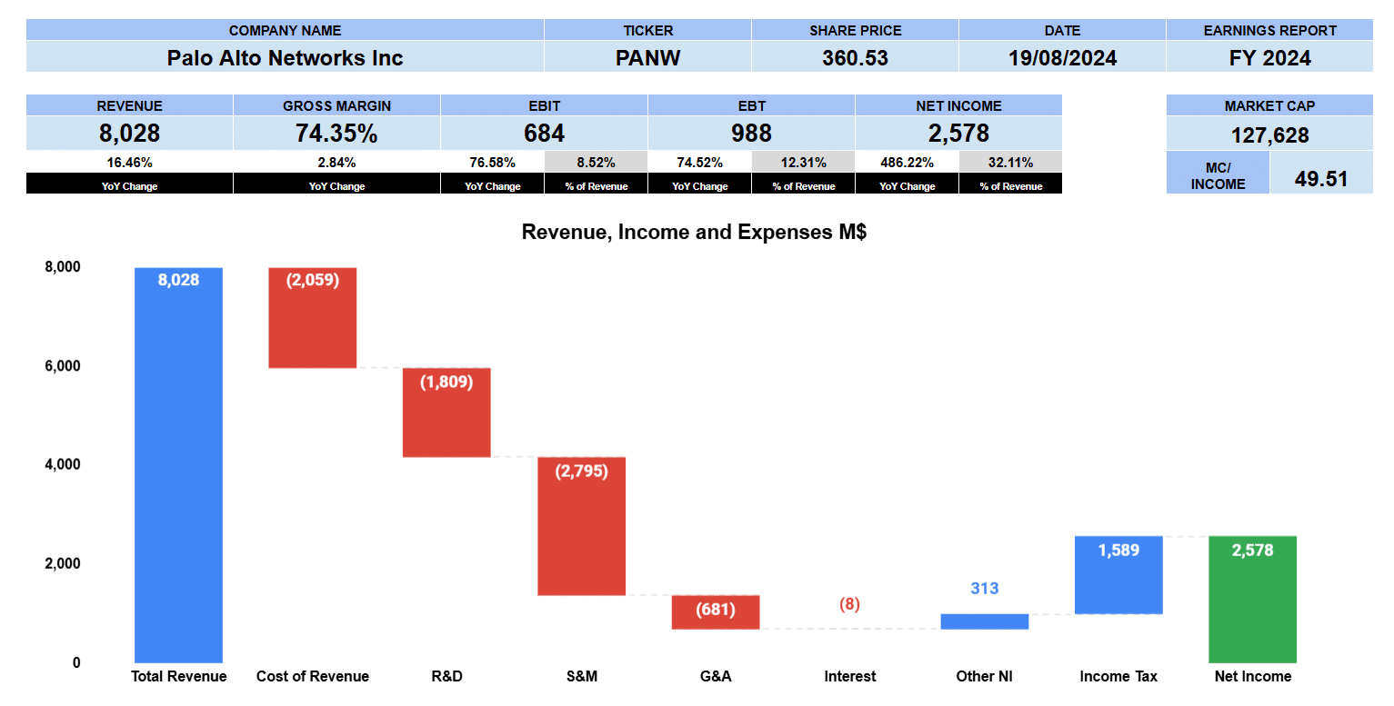Select the blue Income Tax bar 1,589
The image size is (1394, 706).
pyautogui.click(x=1118, y=575)
